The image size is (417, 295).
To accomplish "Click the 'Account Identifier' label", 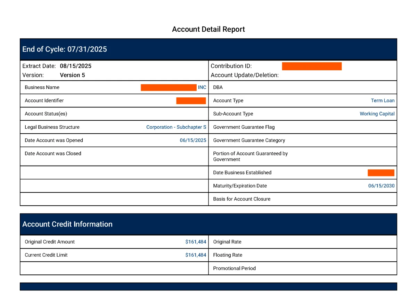I will click(44, 101).
